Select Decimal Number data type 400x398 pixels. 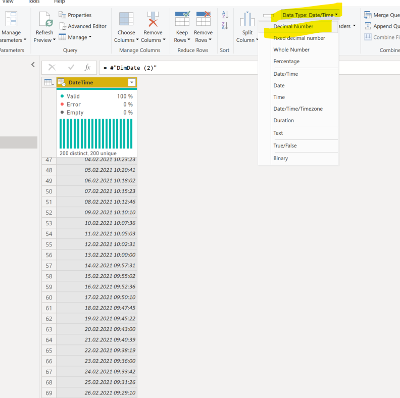(x=298, y=27)
